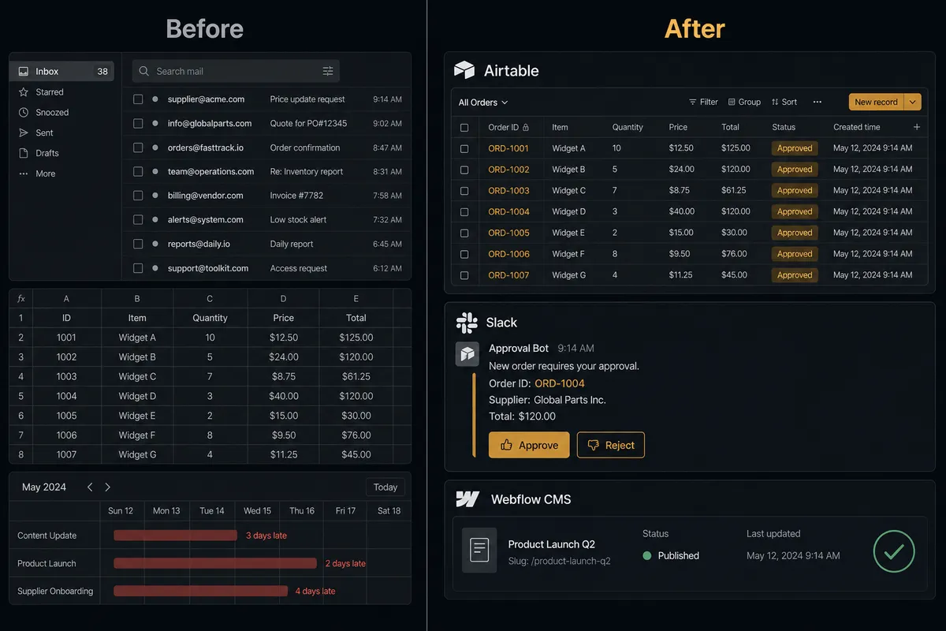Screen dimensions: 946x631
Task: Click the Search mail input field
Action: click(x=236, y=71)
